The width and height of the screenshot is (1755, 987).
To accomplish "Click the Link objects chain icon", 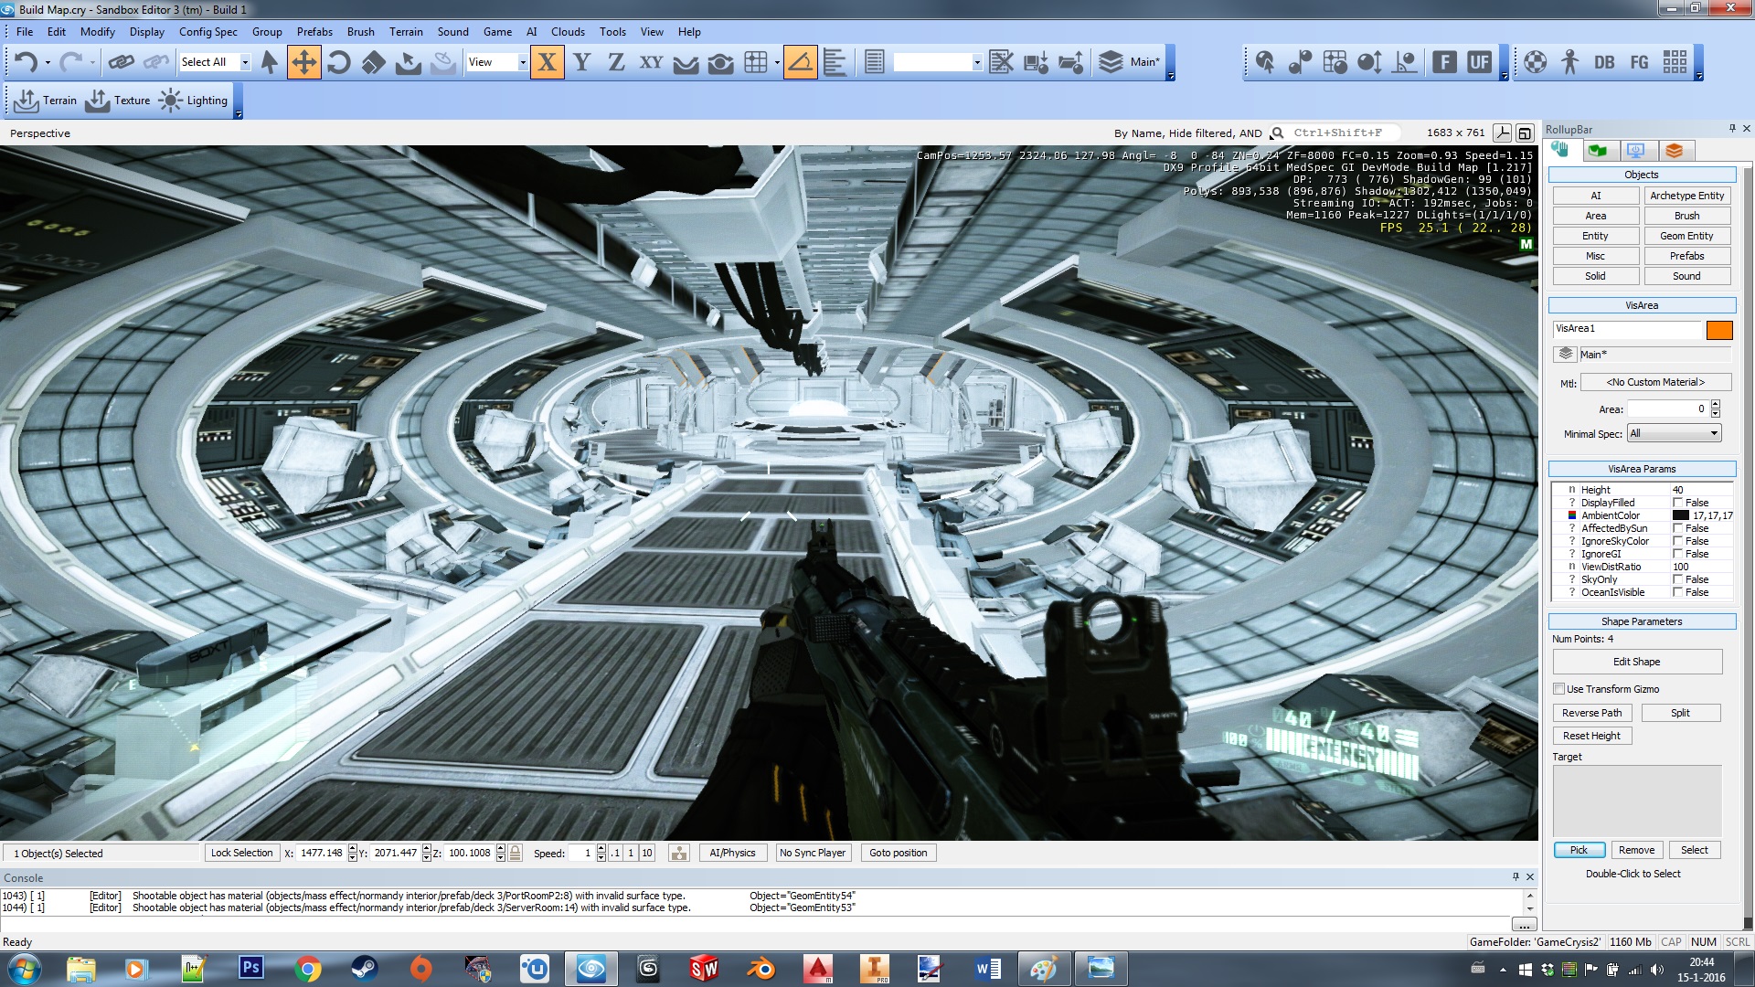I will point(121,62).
